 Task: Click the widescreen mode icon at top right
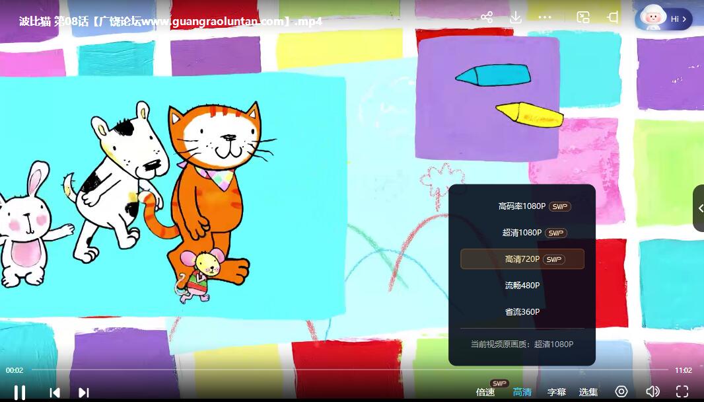[612, 18]
